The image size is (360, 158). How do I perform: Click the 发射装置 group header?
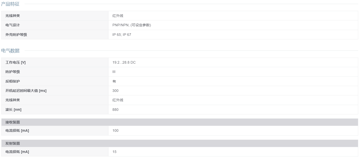[x=180, y=143]
